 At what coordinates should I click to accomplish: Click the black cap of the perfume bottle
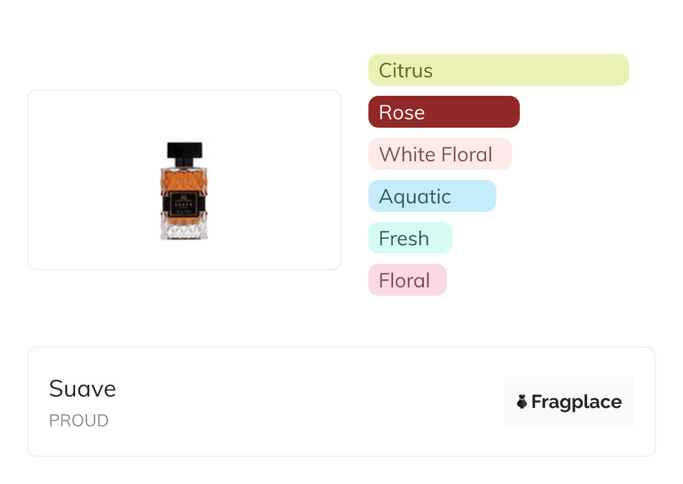coord(184,152)
